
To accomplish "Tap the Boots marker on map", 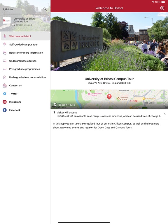I will point(136,101).
